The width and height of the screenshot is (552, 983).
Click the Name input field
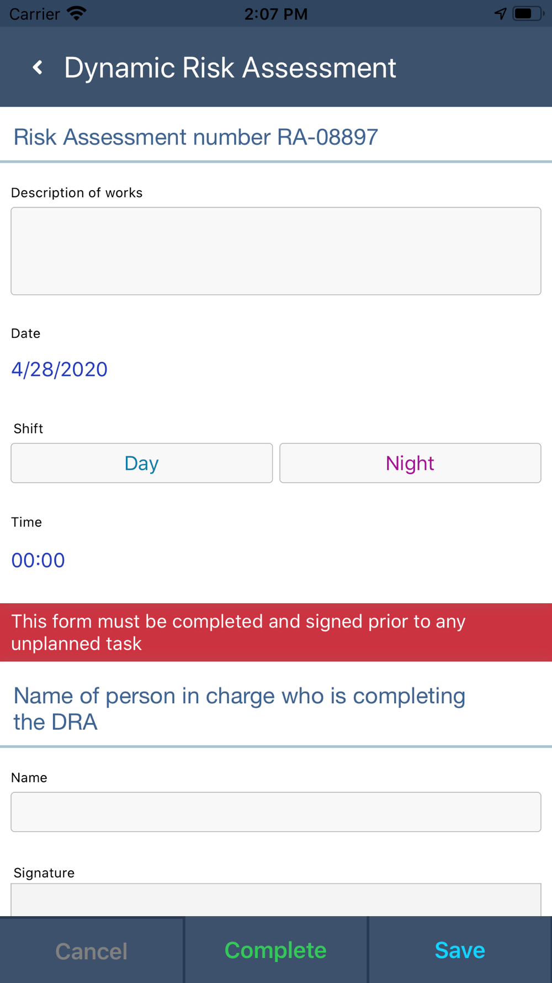click(x=276, y=812)
